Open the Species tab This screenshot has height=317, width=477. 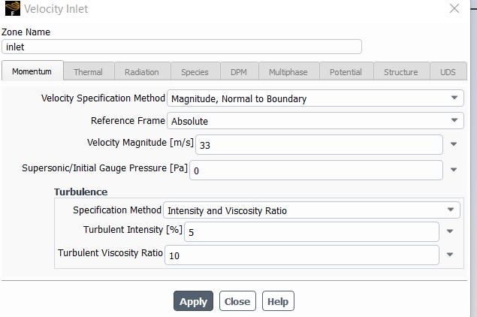pyautogui.click(x=195, y=72)
